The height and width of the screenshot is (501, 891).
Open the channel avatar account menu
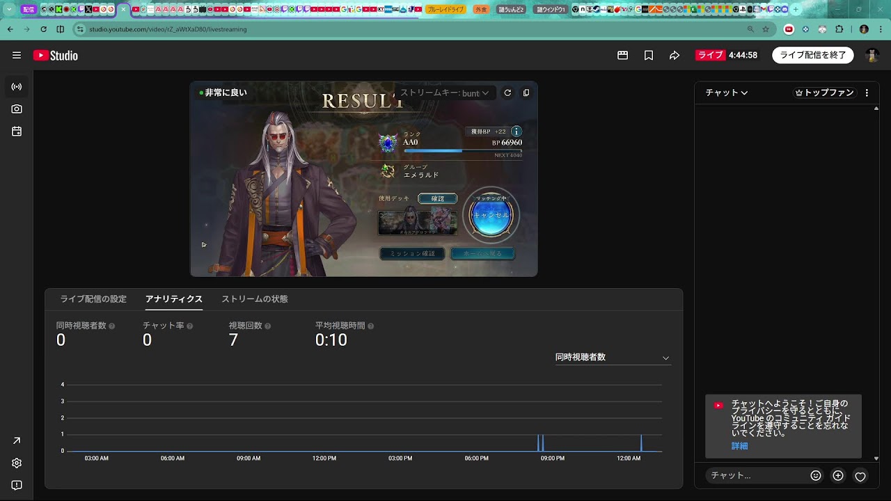point(872,56)
